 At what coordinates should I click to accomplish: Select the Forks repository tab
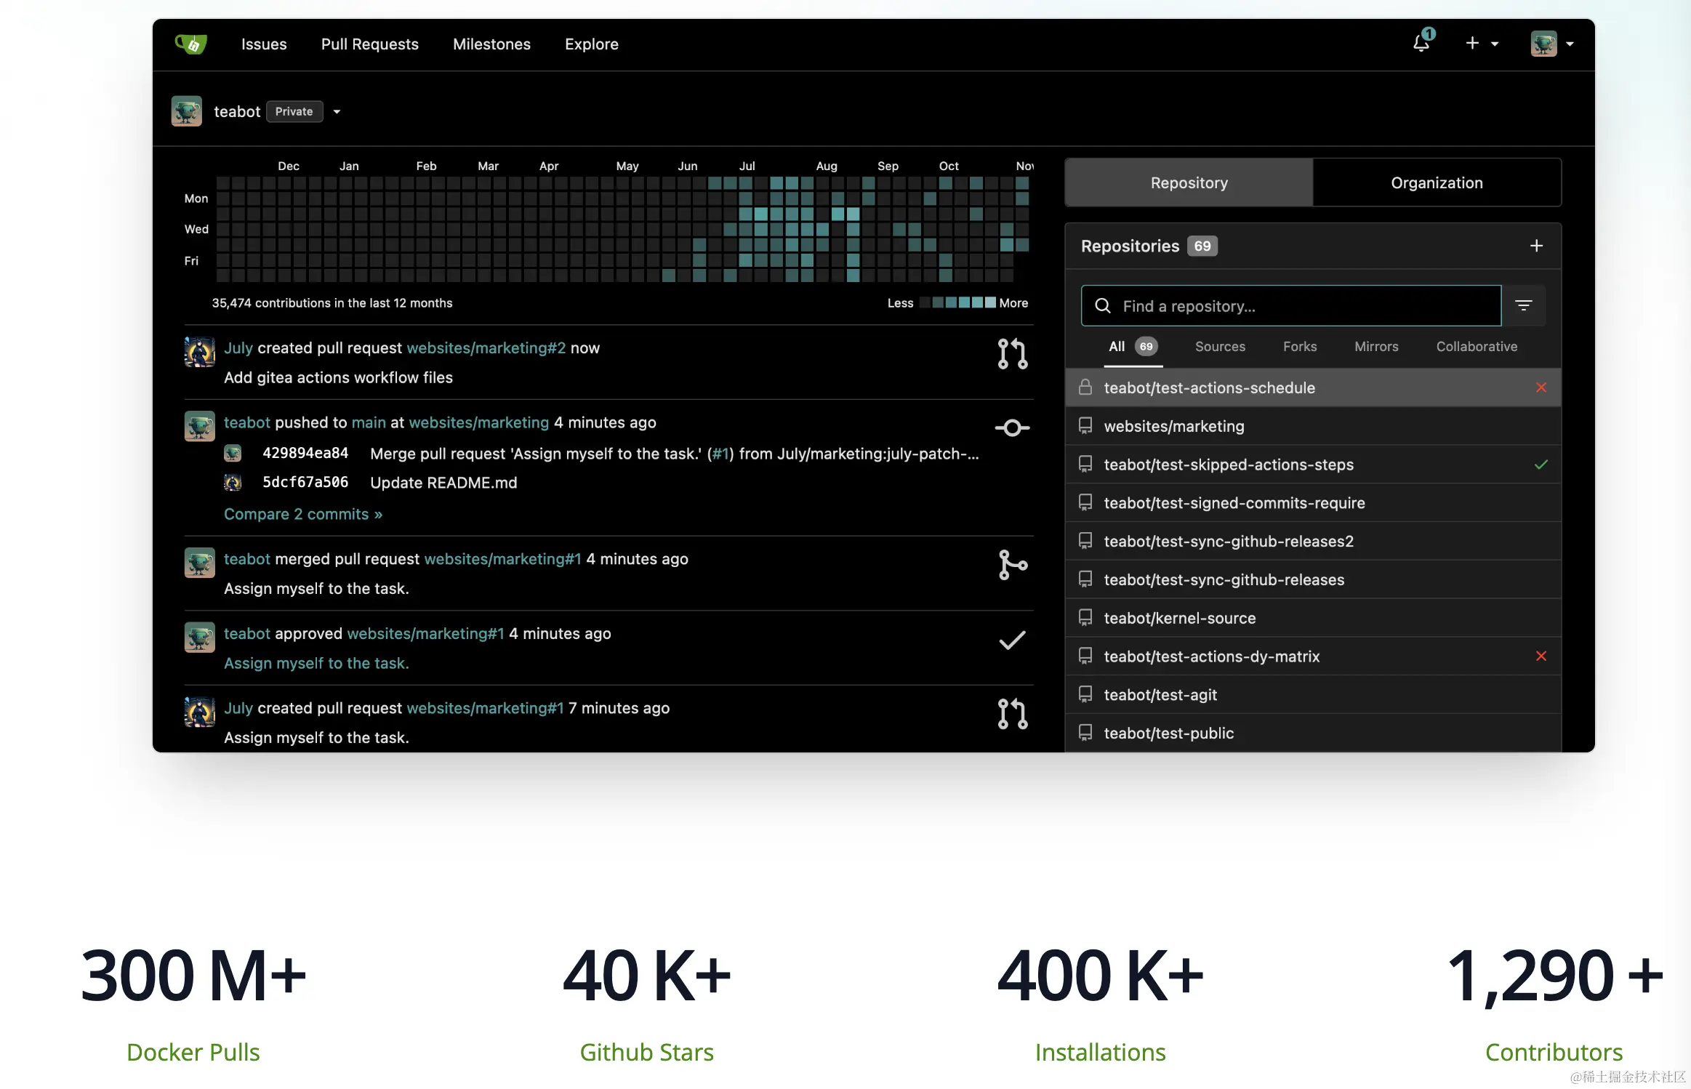[x=1299, y=347]
